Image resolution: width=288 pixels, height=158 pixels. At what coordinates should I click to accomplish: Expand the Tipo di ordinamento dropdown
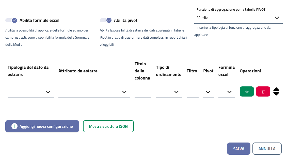(x=169, y=92)
